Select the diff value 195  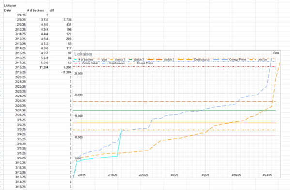69,30
